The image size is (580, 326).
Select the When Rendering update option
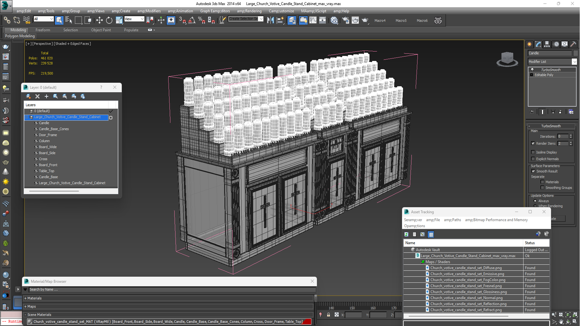tap(535, 206)
